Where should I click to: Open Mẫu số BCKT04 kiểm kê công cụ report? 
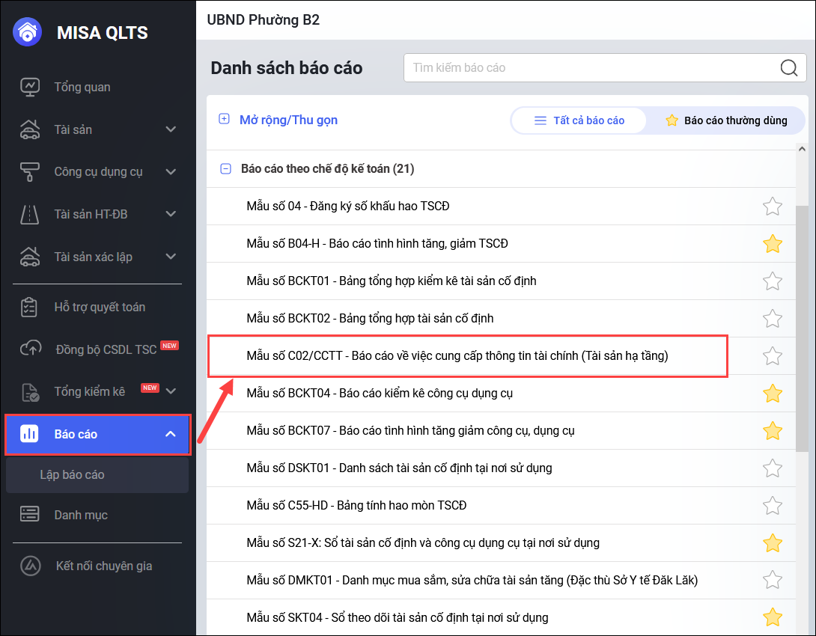[x=380, y=394]
